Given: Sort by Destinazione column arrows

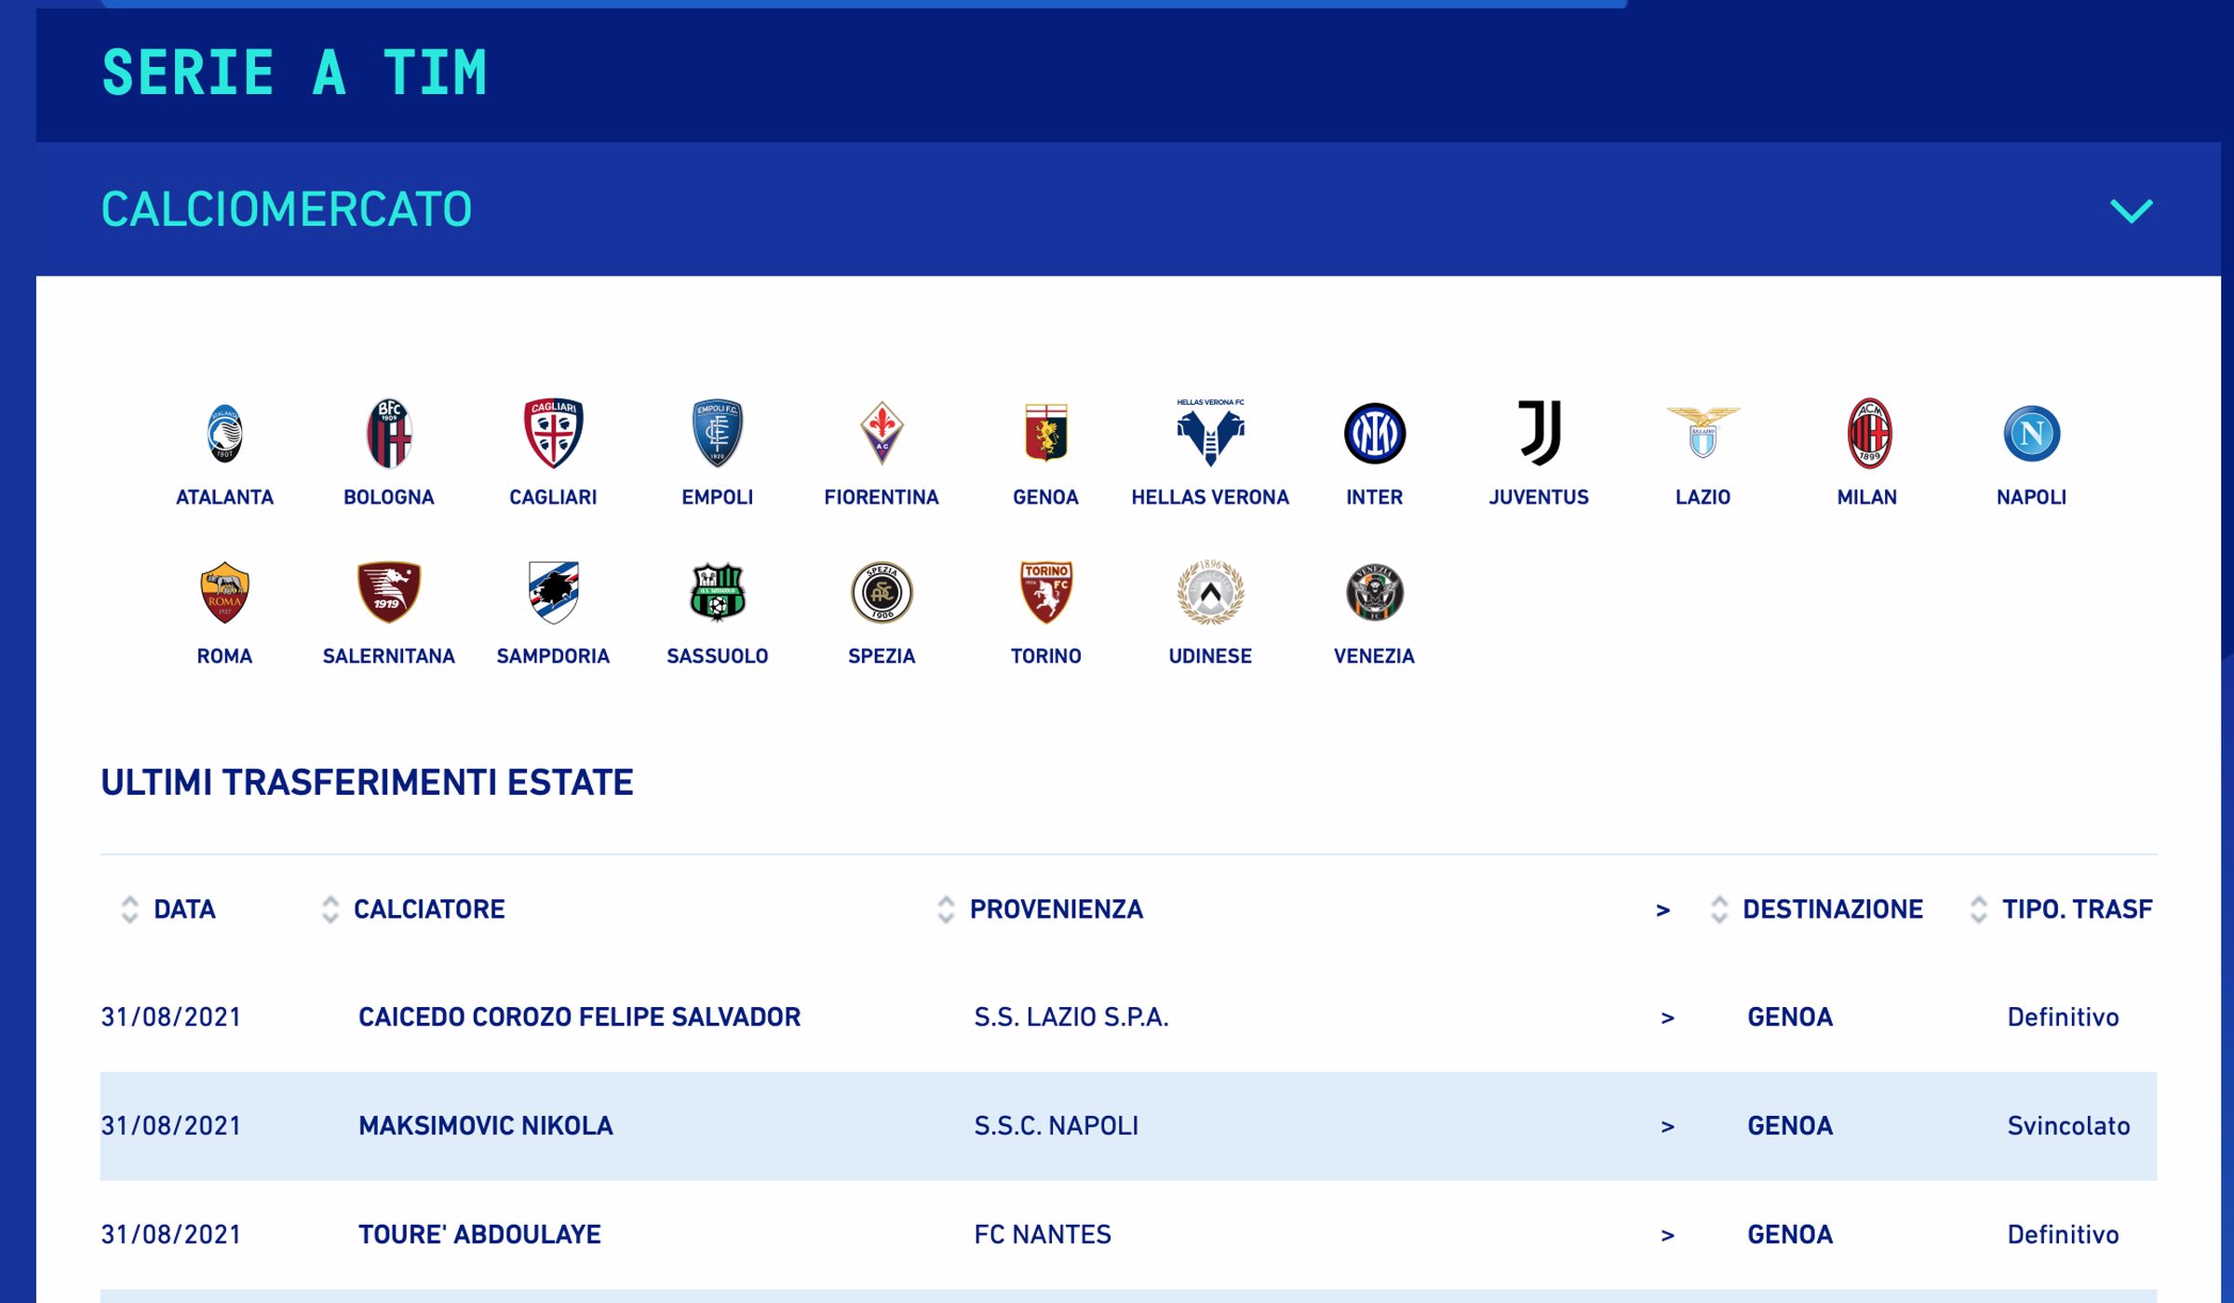Looking at the screenshot, I should (x=1719, y=909).
